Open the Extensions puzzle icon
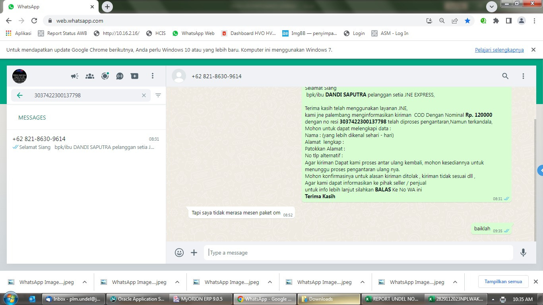Image resolution: width=543 pixels, height=305 pixels. pos(496,21)
